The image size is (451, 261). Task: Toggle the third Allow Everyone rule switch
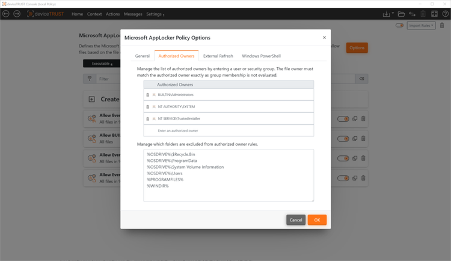tap(343, 158)
